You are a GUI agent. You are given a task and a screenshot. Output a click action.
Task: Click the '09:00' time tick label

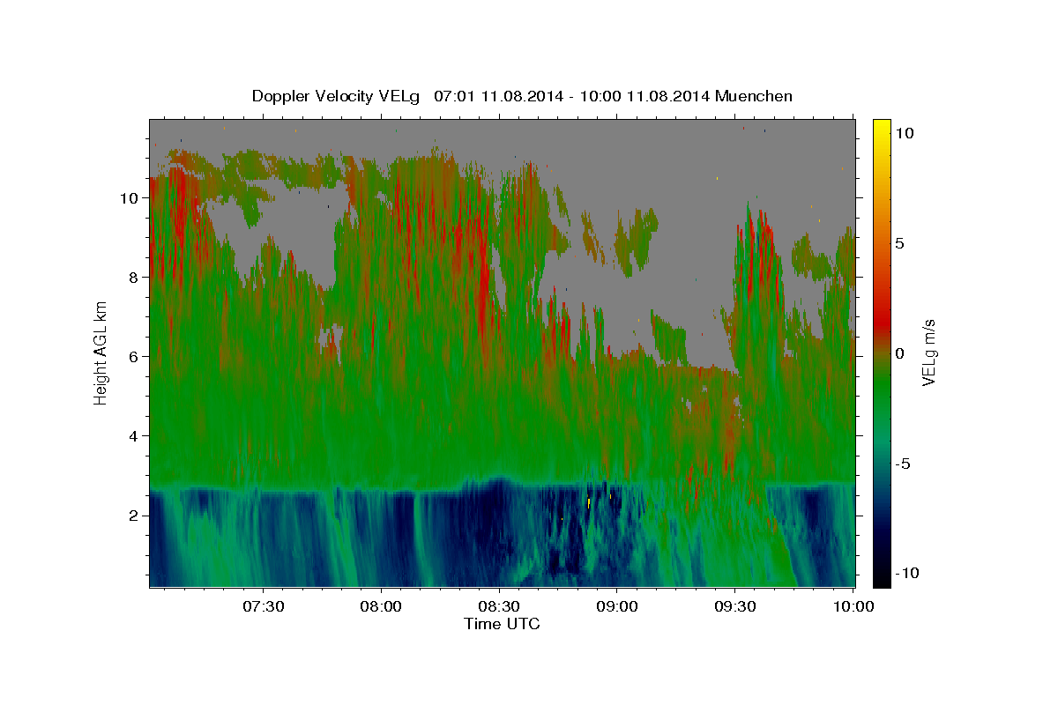tap(617, 606)
